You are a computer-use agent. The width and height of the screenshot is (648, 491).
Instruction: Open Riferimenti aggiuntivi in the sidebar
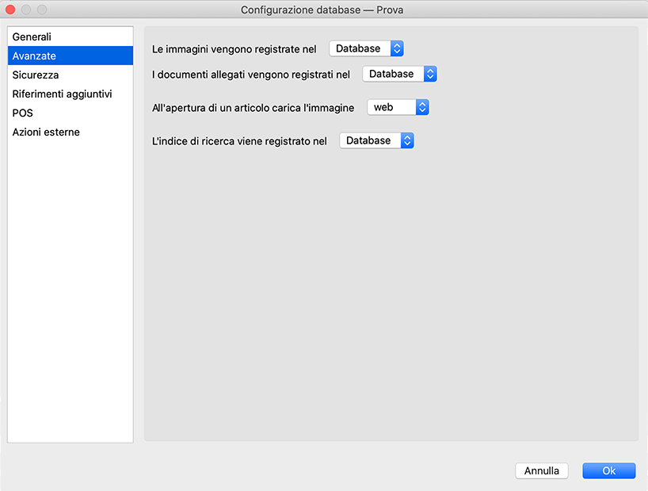click(62, 94)
